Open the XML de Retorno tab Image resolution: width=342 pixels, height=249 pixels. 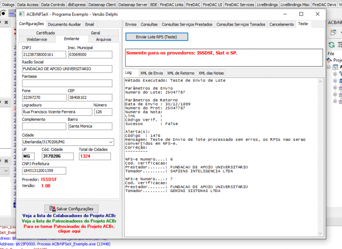(x=181, y=73)
